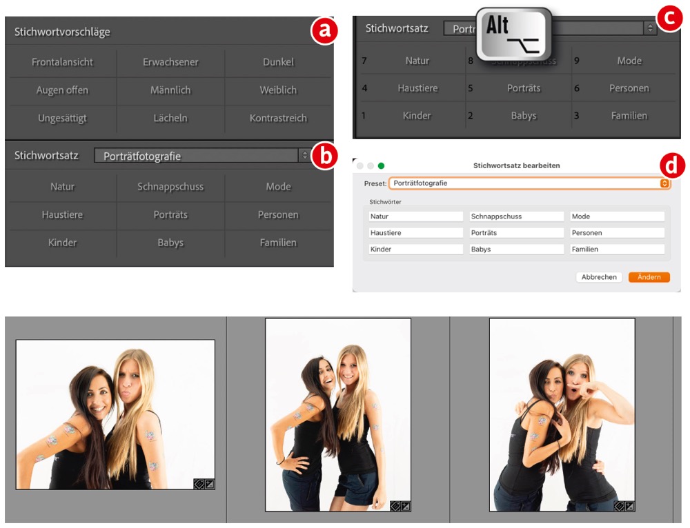Collapse the Stichwortvorschläge panel header
The image size is (690, 528).
(62, 32)
